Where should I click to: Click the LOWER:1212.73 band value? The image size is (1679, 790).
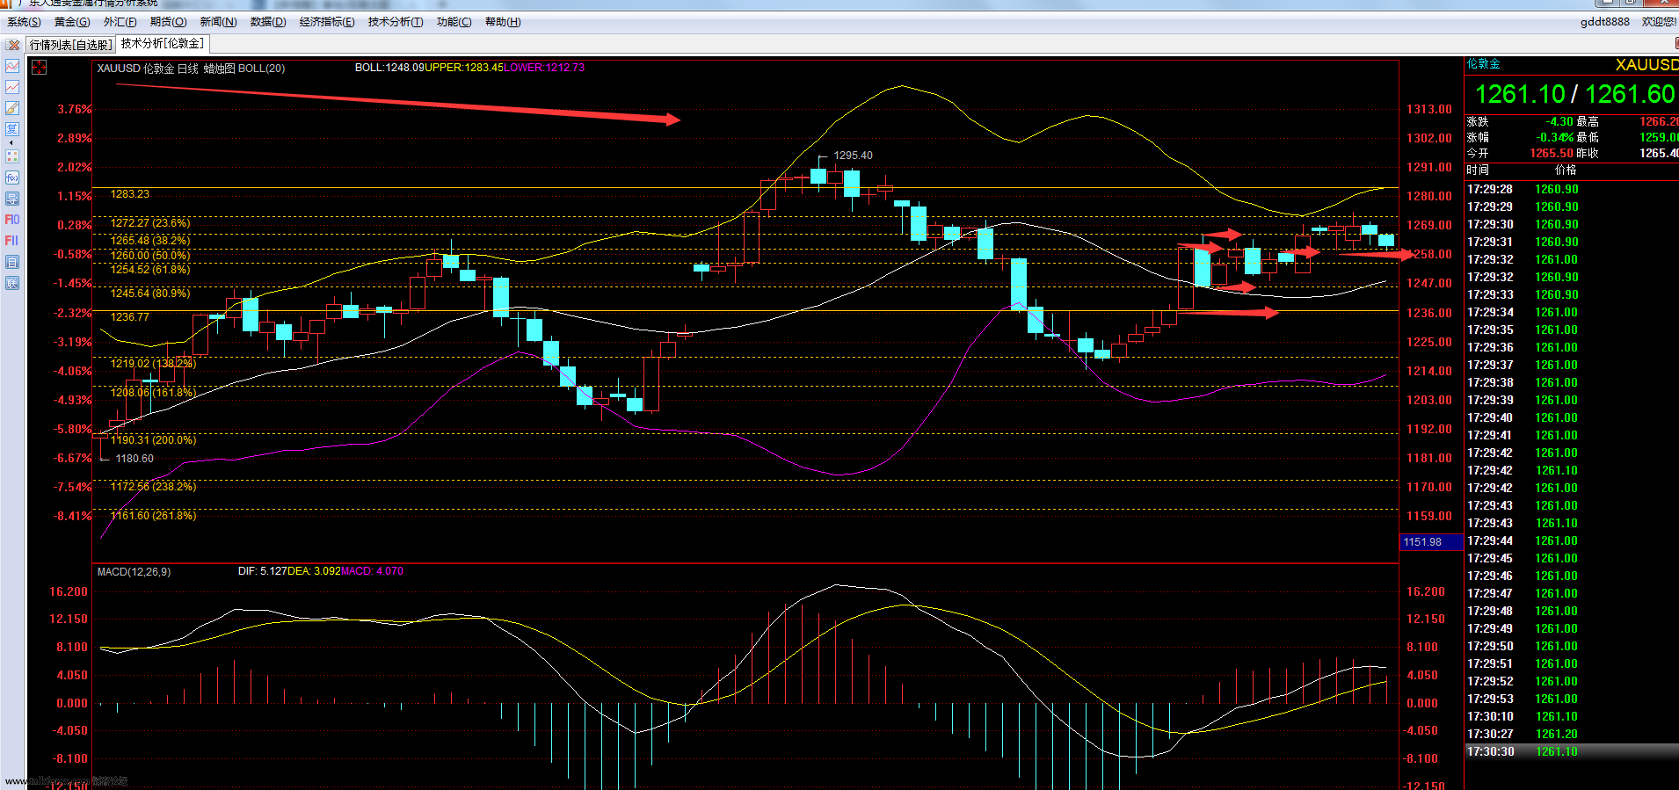[544, 68]
